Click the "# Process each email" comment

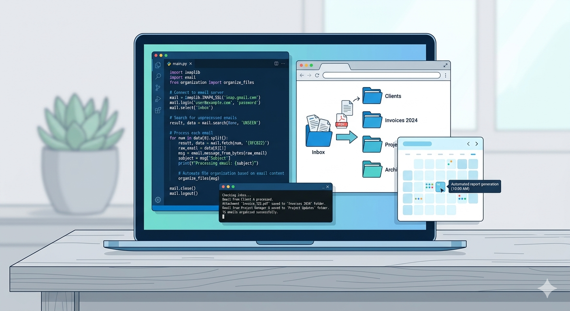[191, 133]
